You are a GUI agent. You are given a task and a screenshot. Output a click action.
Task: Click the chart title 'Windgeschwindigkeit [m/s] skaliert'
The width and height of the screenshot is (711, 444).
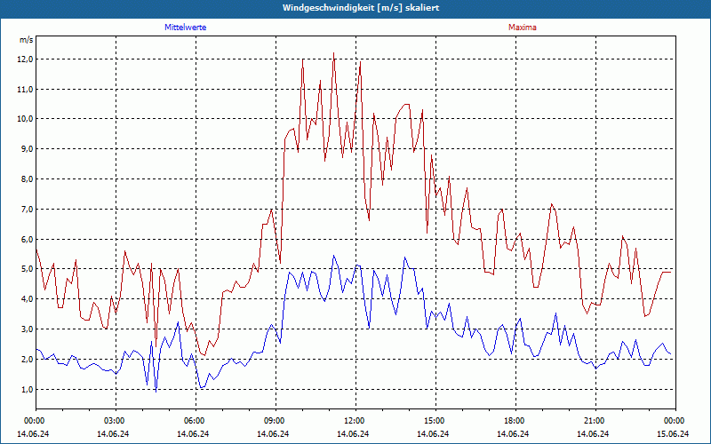point(361,8)
